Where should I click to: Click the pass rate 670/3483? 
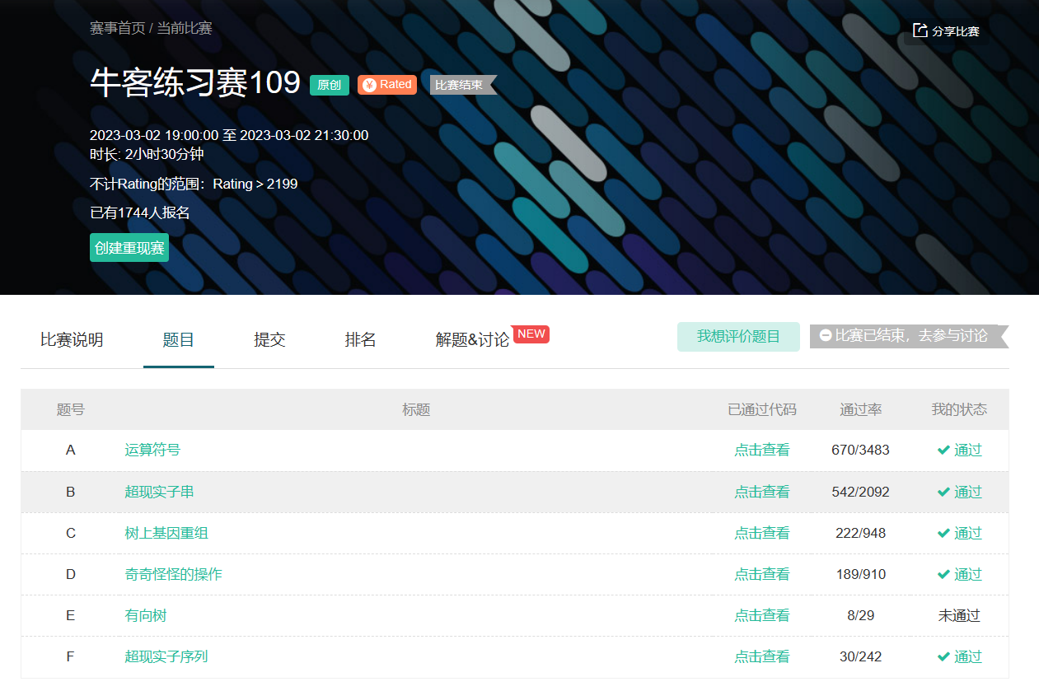click(x=861, y=450)
